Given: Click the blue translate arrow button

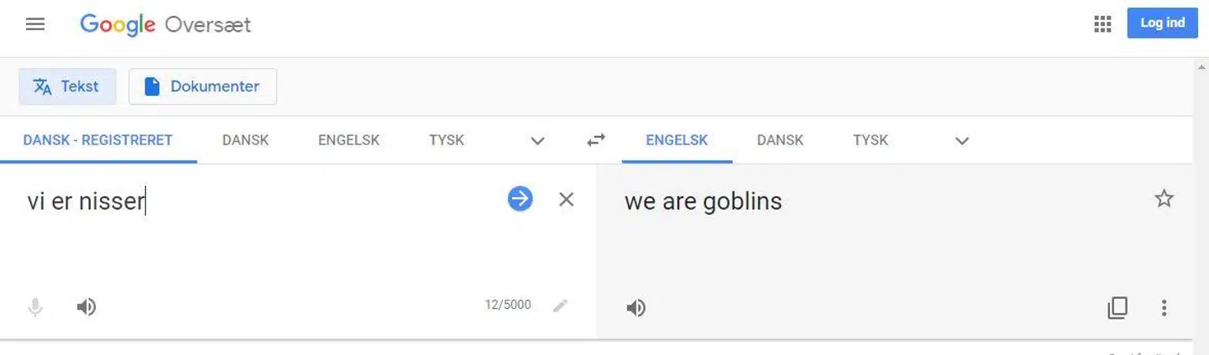Looking at the screenshot, I should pos(521,199).
